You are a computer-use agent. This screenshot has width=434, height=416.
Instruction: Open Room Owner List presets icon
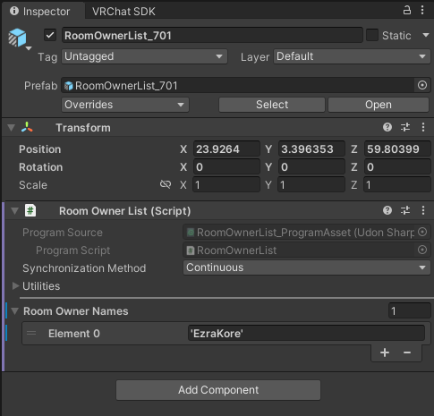[x=405, y=210]
